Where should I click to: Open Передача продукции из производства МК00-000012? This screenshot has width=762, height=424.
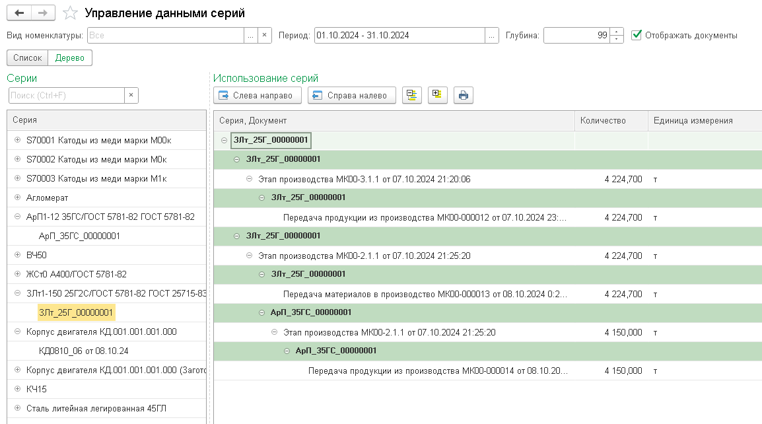[425, 217]
